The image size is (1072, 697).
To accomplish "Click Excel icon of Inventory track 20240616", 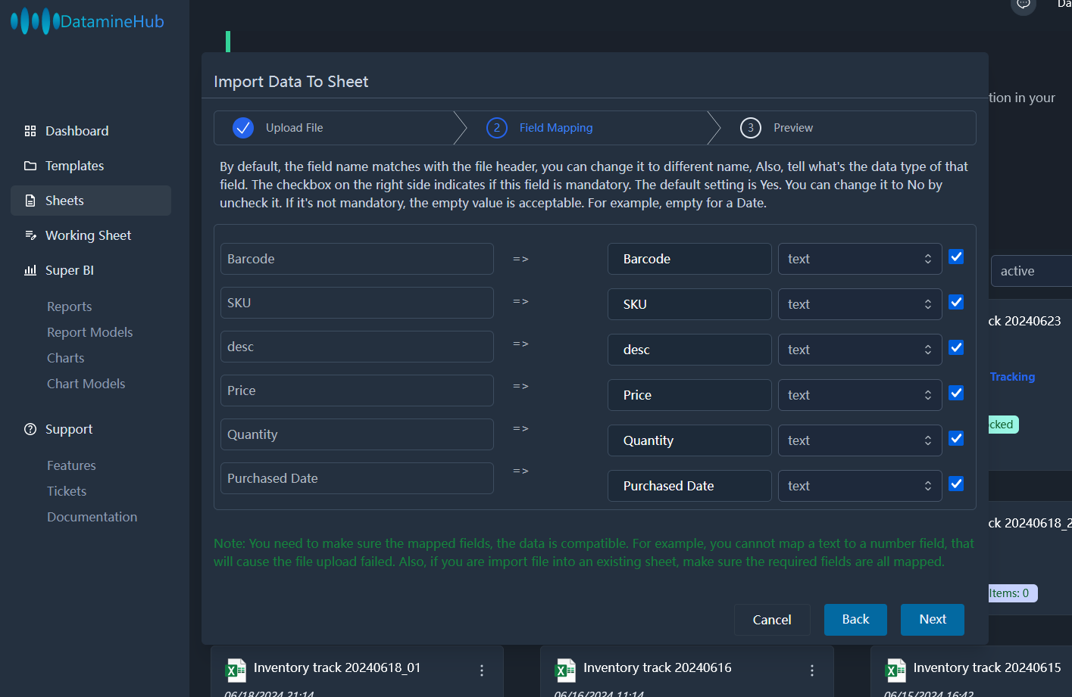I will click(565, 671).
